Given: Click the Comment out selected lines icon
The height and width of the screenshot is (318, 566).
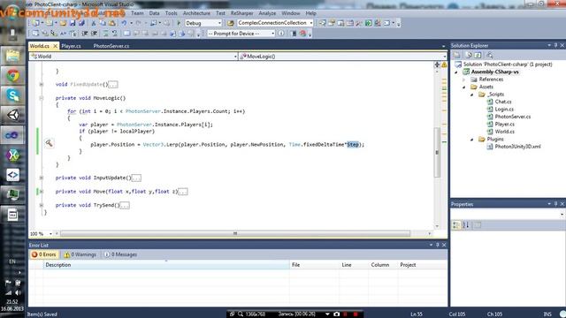Looking at the screenshot, I should coord(106,34).
